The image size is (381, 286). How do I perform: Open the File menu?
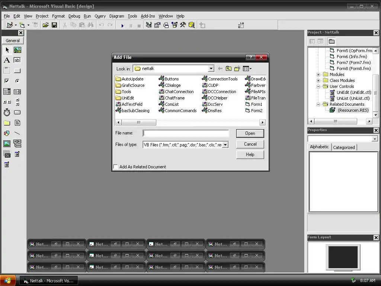point(7,16)
